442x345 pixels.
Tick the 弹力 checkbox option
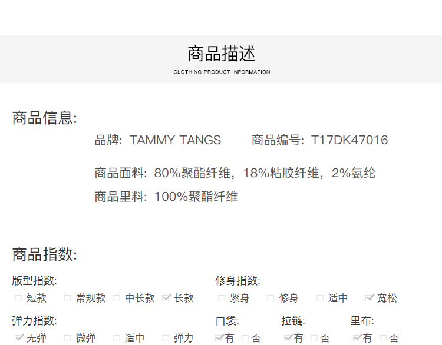coord(166,338)
